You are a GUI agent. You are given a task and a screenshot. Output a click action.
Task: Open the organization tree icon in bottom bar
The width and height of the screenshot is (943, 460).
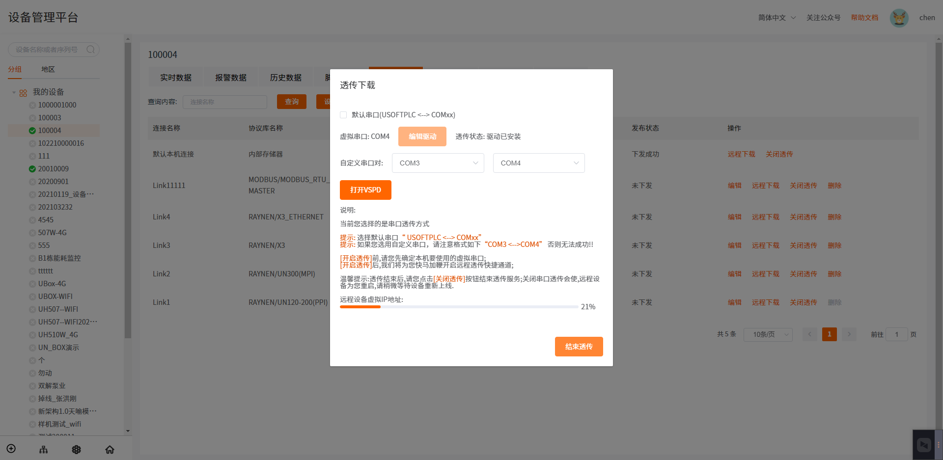[x=44, y=449]
